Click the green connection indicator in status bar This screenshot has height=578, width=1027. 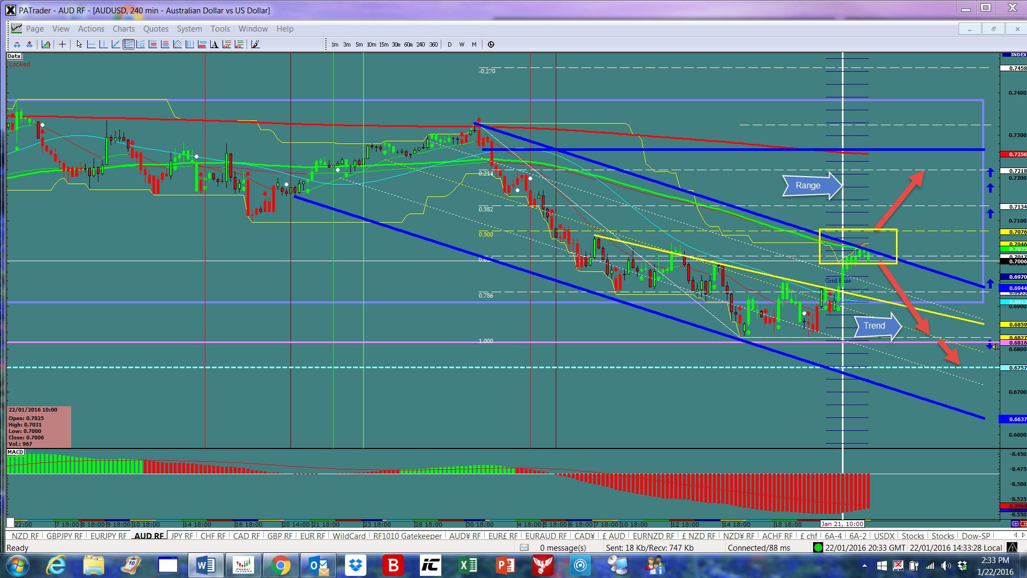click(818, 547)
